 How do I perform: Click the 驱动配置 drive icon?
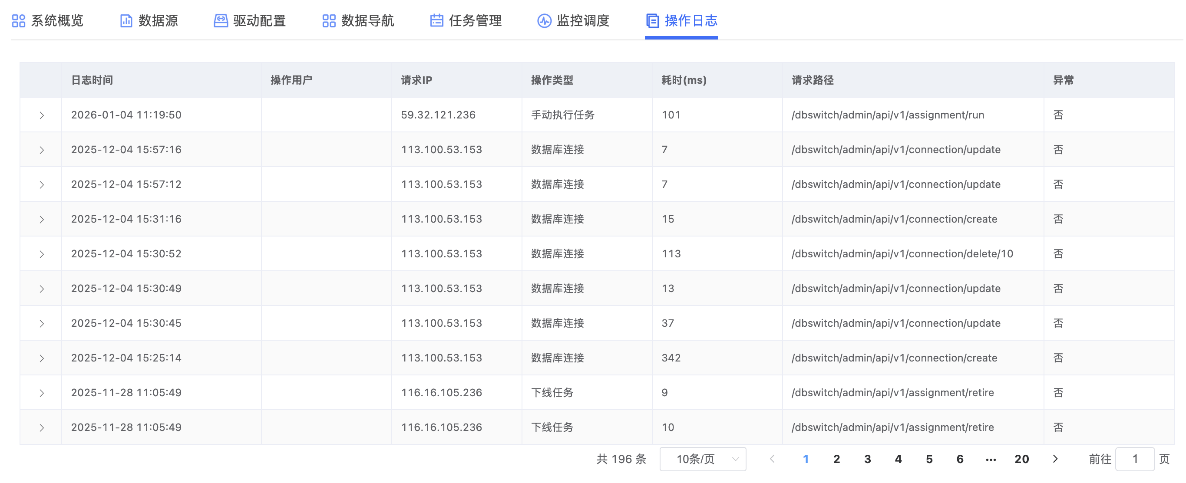click(221, 21)
